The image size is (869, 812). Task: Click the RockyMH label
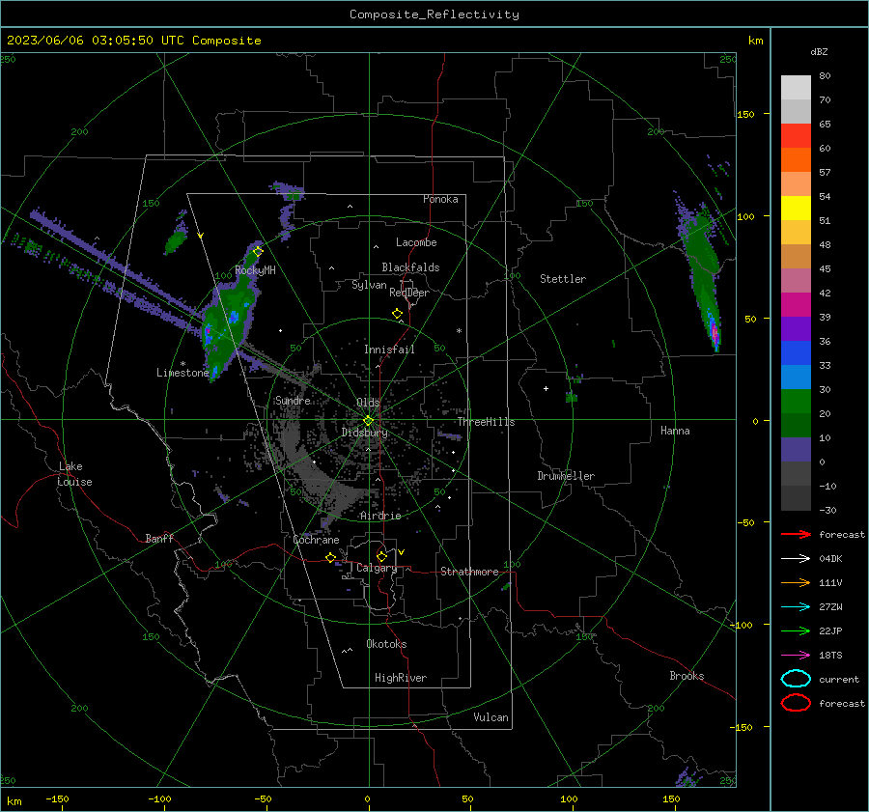pos(255,270)
